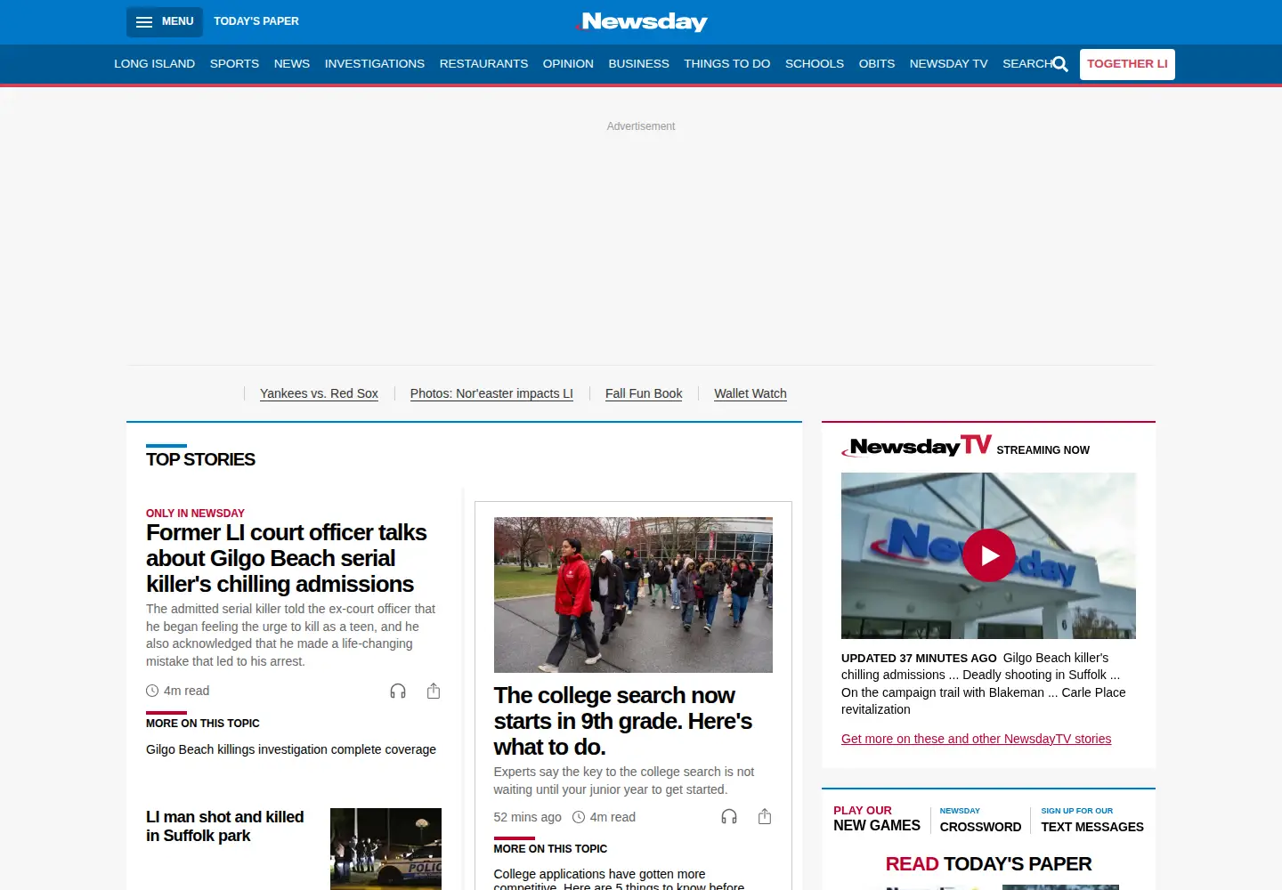
Task: Listen to Gilgo Beach story headphones icon
Action: click(x=398, y=691)
